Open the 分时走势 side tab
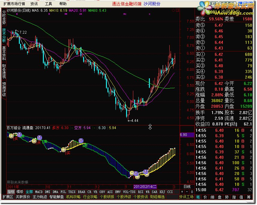The height and width of the screenshot is (205, 257). tap(4, 17)
